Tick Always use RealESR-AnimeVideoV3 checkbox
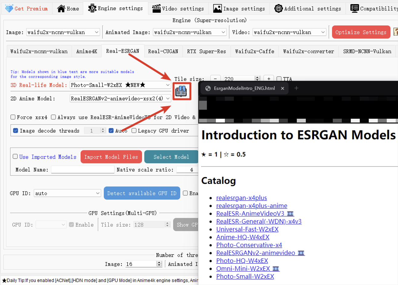This screenshot has width=398, height=285. point(54,117)
